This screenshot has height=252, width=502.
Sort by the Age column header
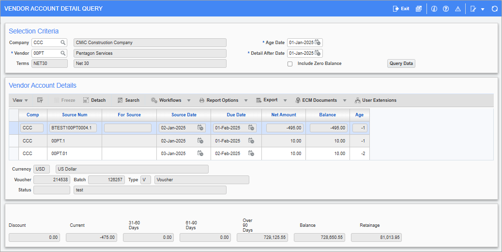[360, 115]
